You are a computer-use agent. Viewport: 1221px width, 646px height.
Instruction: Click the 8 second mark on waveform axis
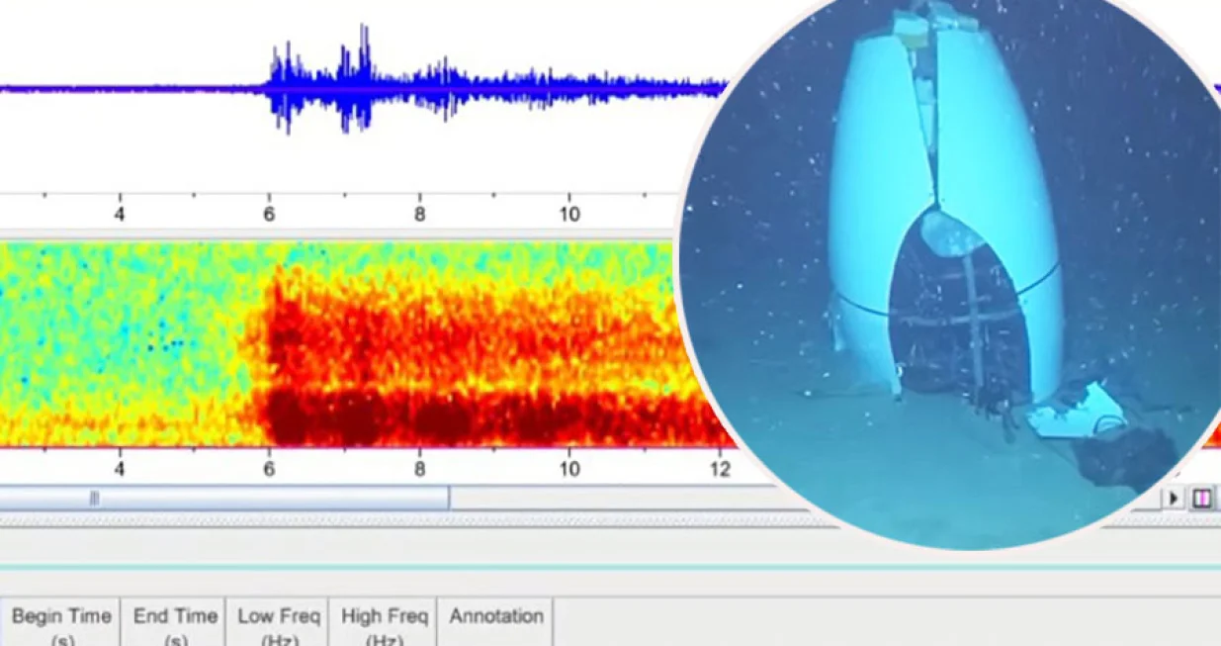pyautogui.click(x=419, y=214)
